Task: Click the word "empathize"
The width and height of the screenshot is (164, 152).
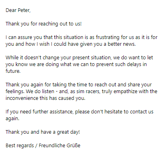Action: (124, 92)
